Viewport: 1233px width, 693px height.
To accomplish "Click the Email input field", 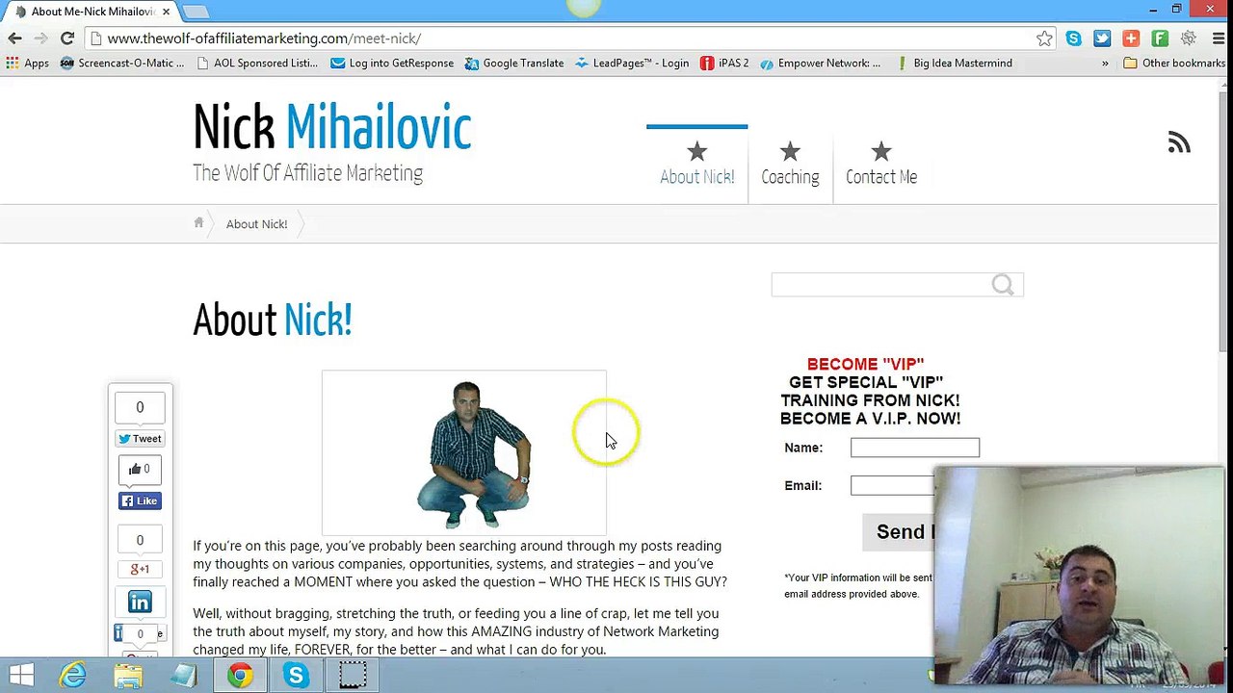I will [892, 485].
